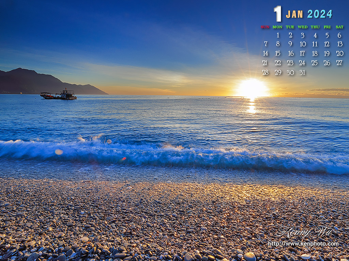Select date 17 in the calendar

coord(302,53)
